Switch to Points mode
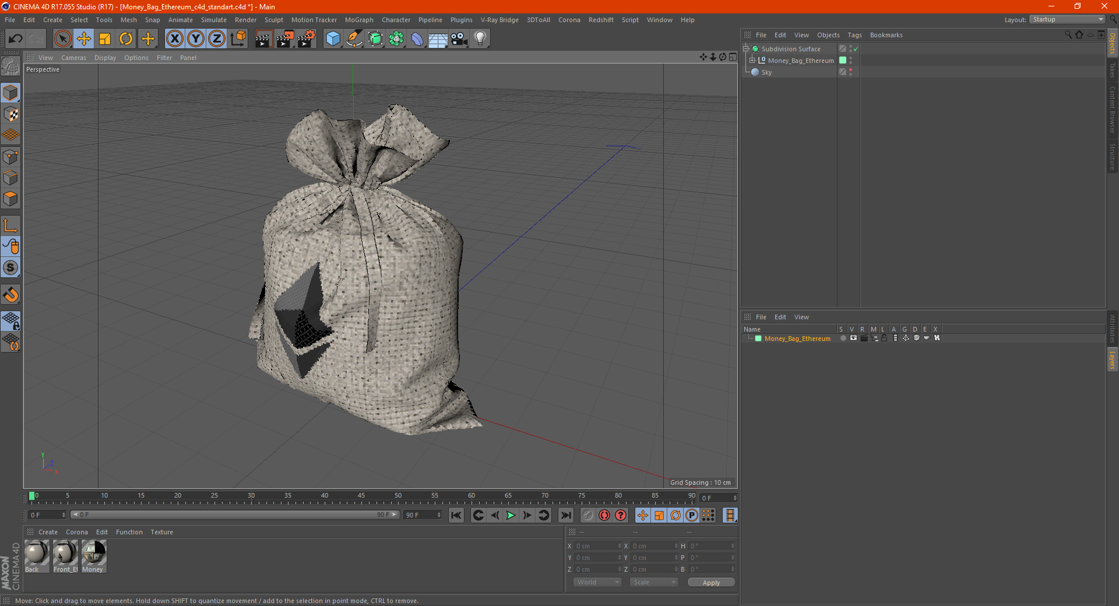Image resolution: width=1119 pixels, height=606 pixels. pyautogui.click(x=10, y=157)
